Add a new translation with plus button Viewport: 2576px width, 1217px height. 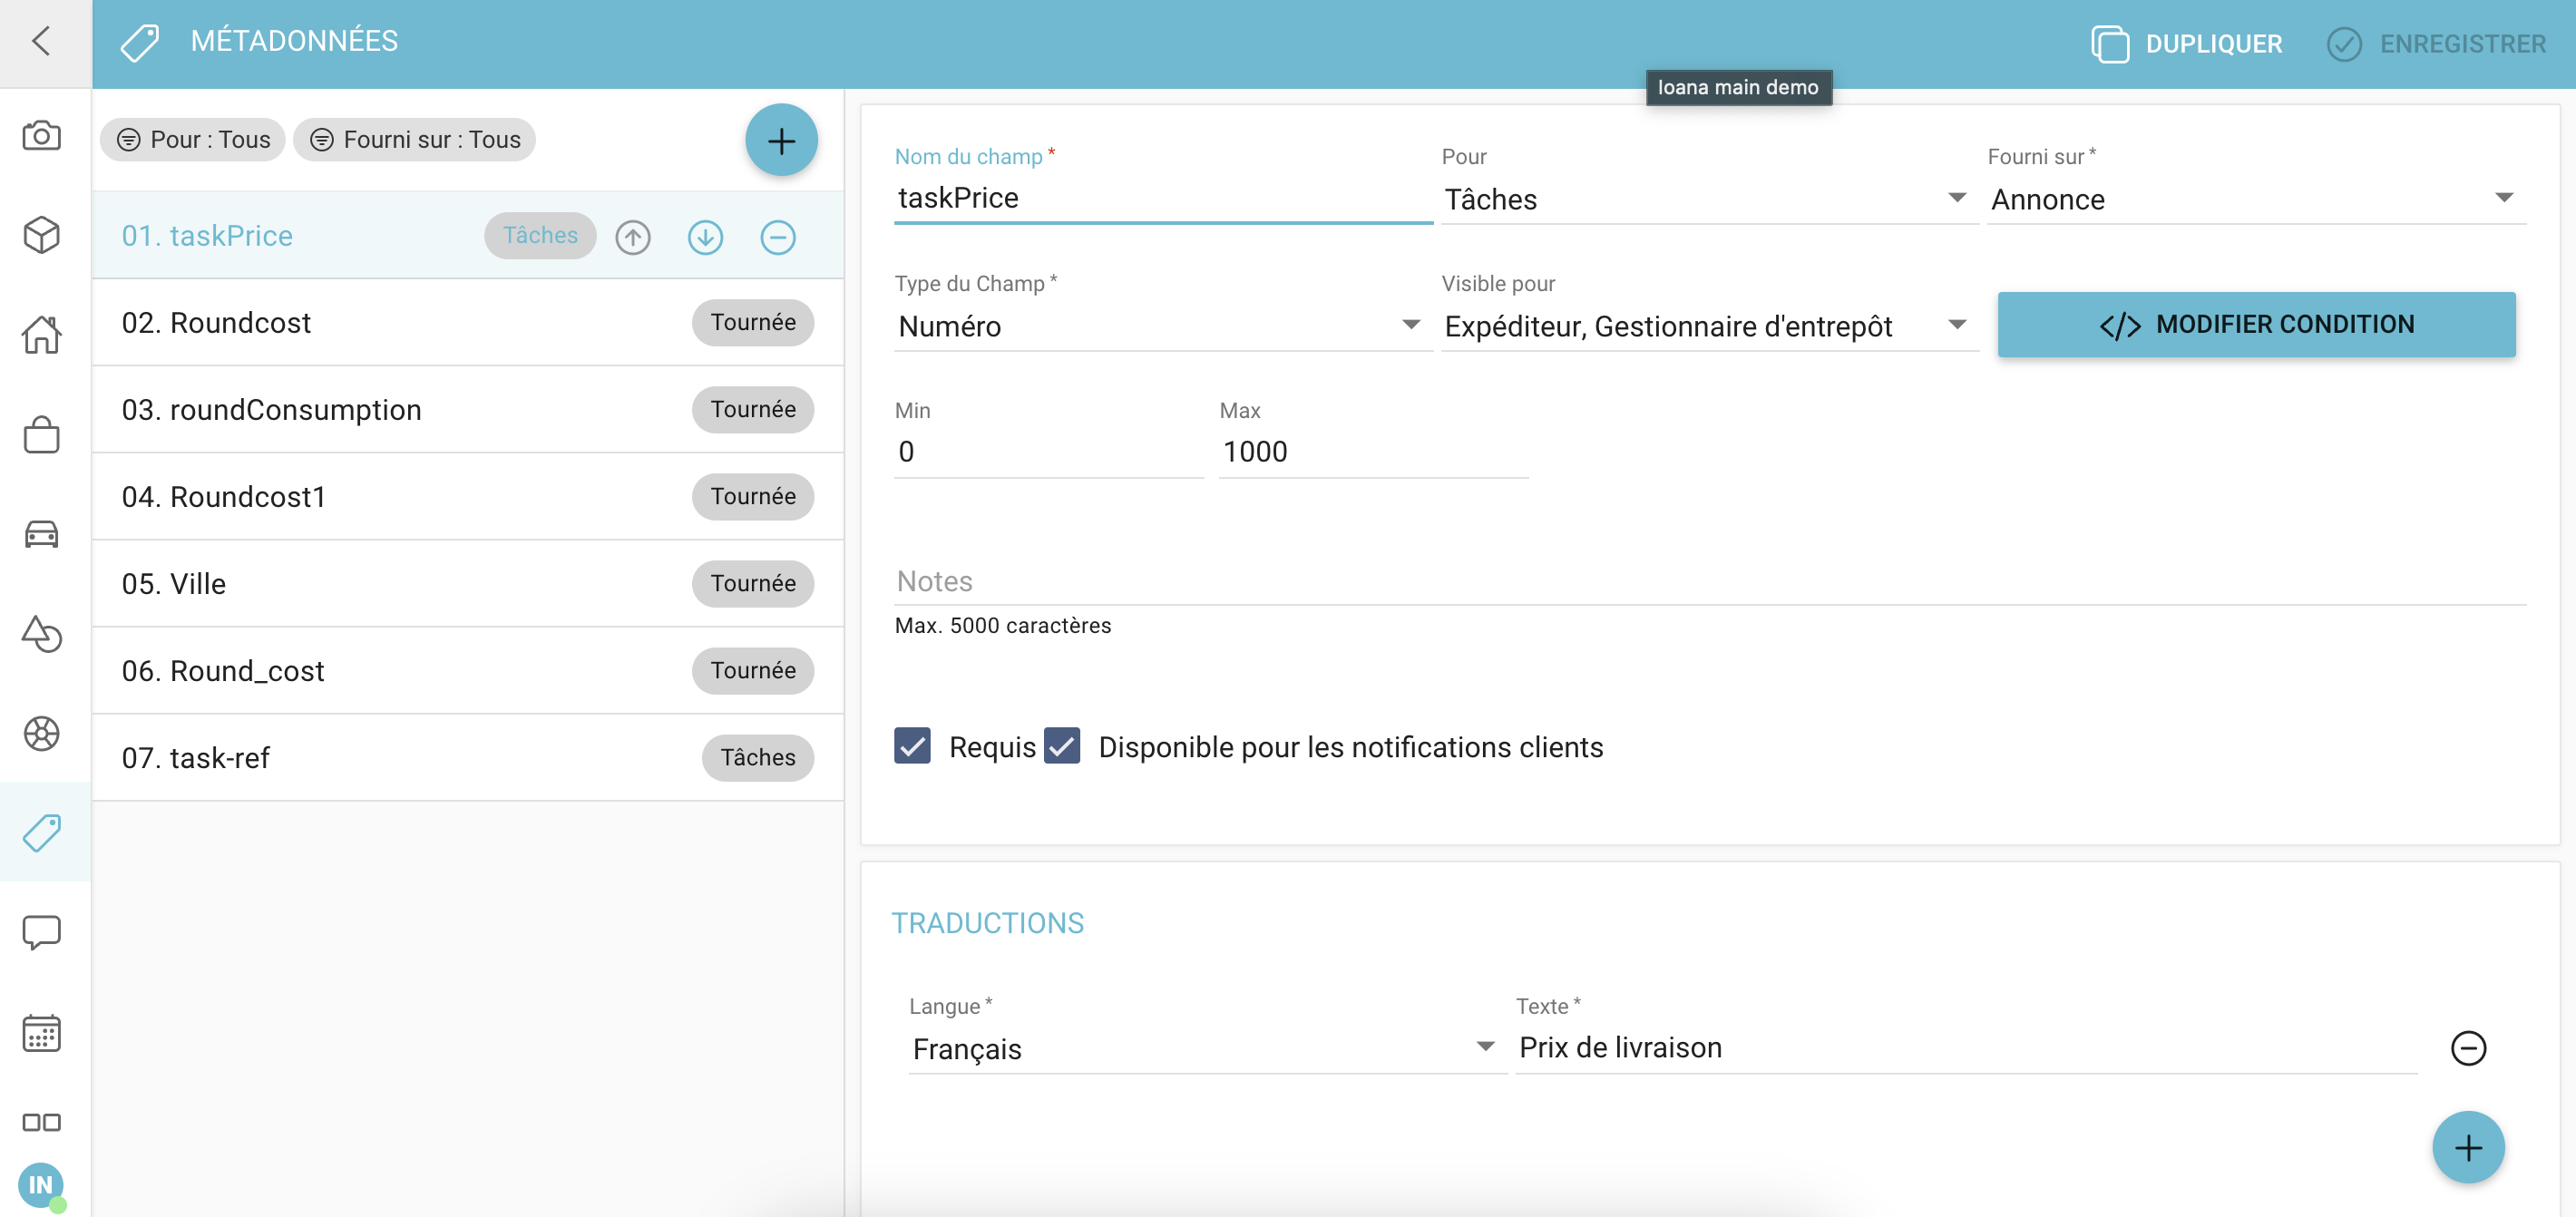pyautogui.click(x=2468, y=1147)
